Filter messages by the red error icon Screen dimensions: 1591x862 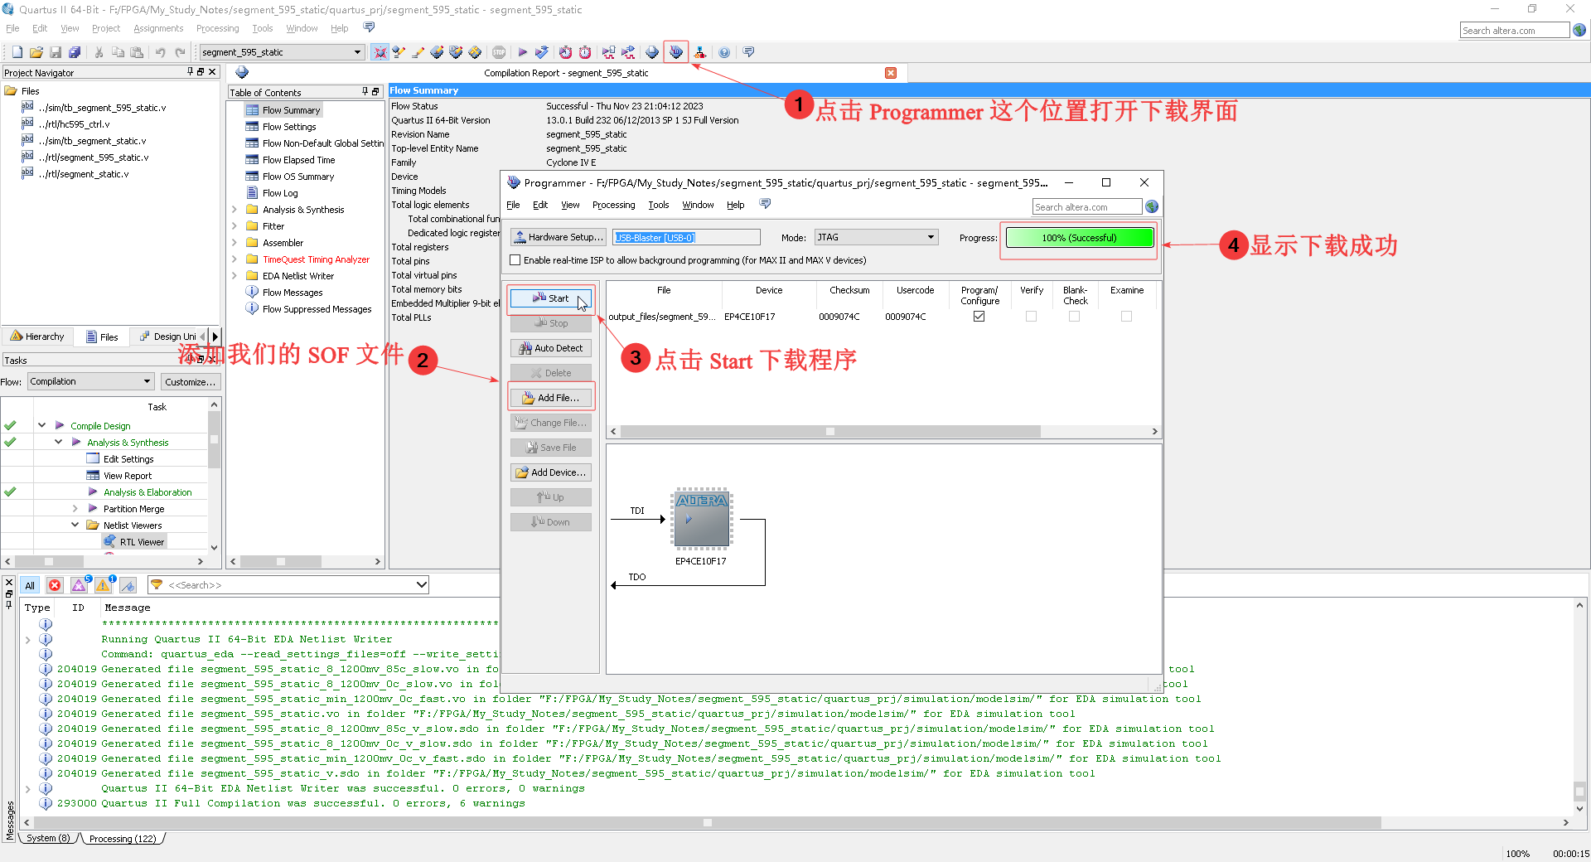pos(55,585)
